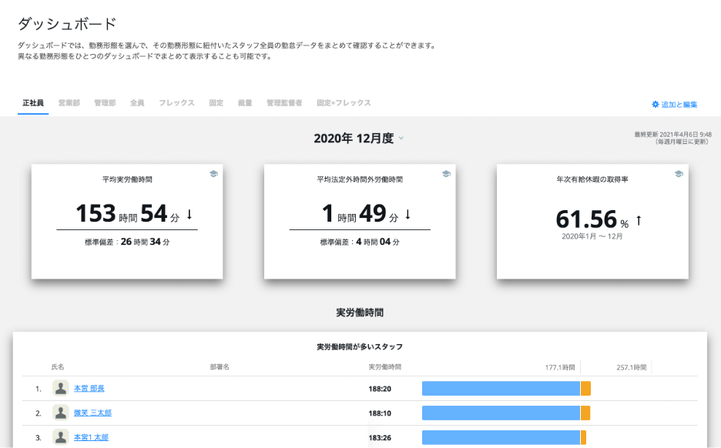721x448 pixels.
Task: Click the avatar icon of the rank 1 staff
Action: [60, 388]
